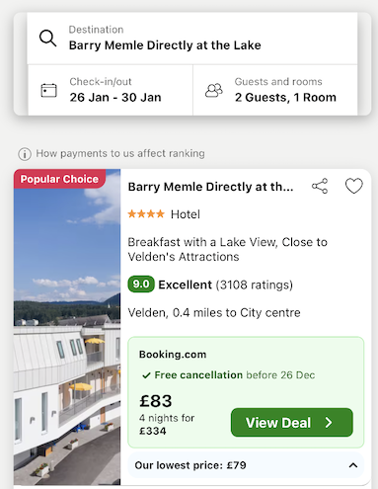Click the guests people icon
The width and height of the screenshot is (378, 489).
(214, 90)
